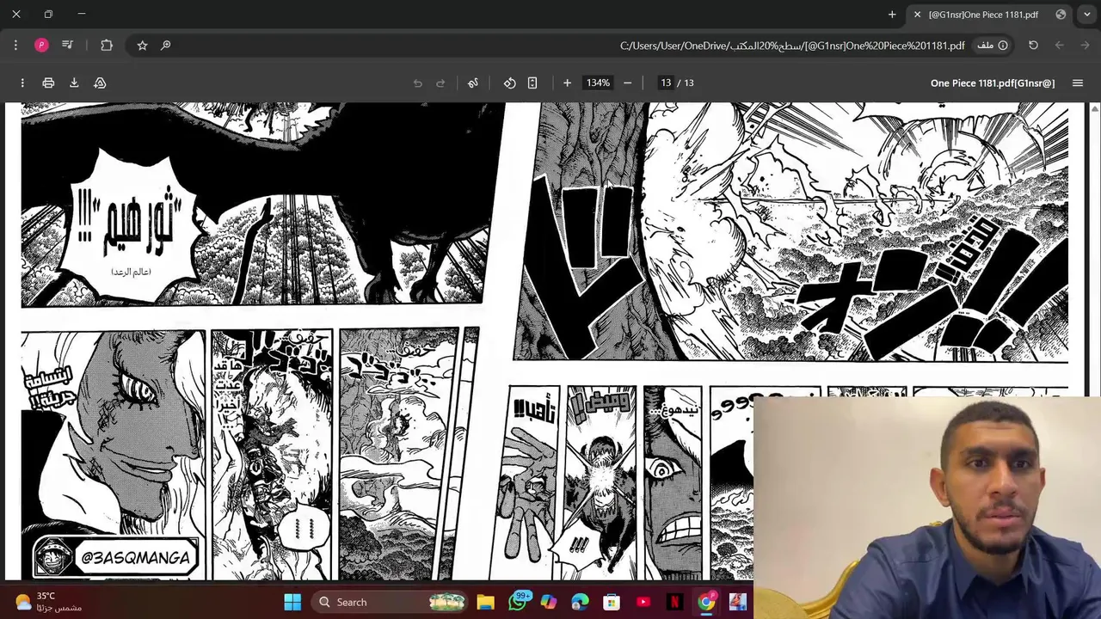
Task: Select the One Piece 1181.pdf tab
Action: click(x=989, y=15)
